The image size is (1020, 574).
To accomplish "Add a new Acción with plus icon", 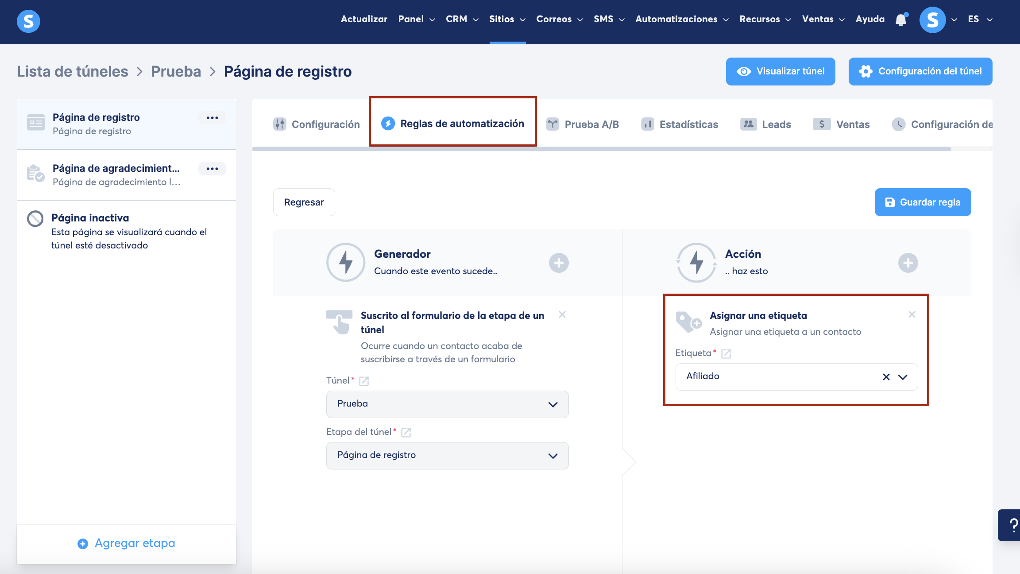I will (908, 263).
